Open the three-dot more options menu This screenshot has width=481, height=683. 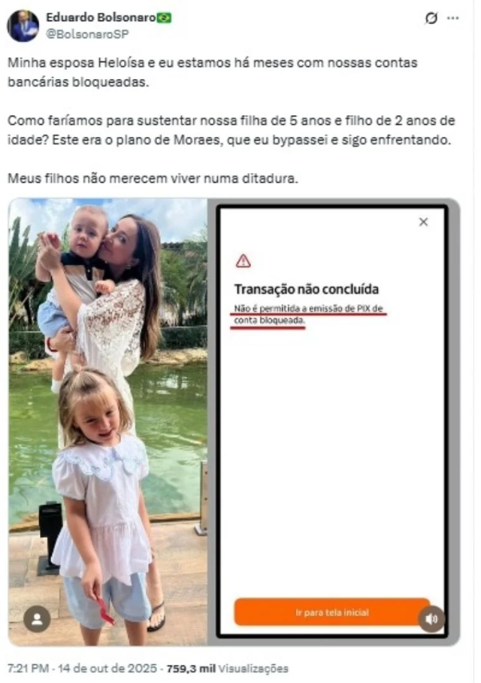pyautogui.click(x=452, y=18)
